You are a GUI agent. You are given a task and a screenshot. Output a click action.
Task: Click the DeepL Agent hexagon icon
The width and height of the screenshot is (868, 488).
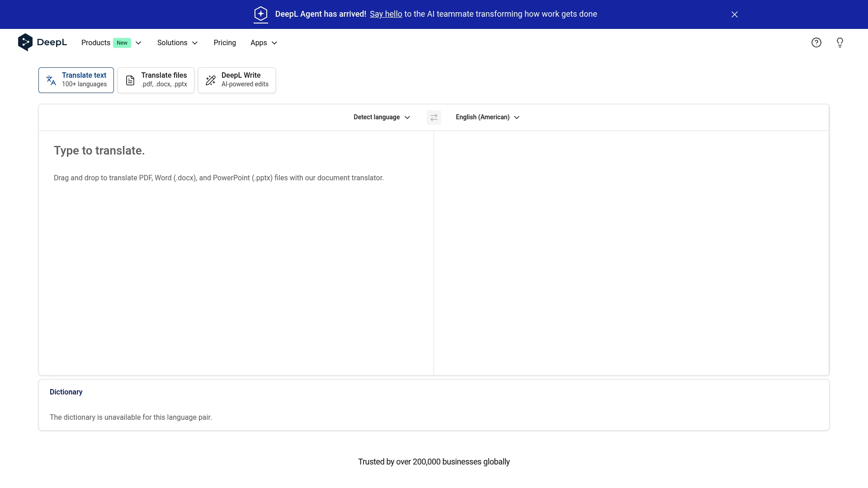click(261, 14)
